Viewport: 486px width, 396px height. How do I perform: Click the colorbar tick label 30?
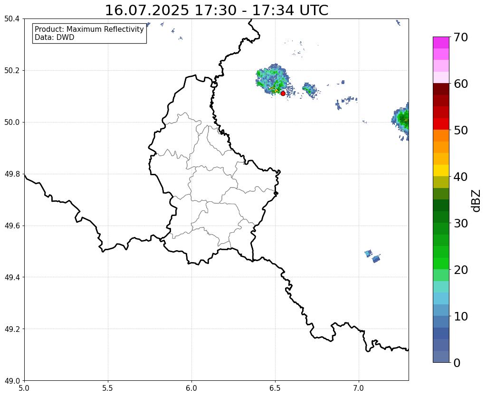460,223
